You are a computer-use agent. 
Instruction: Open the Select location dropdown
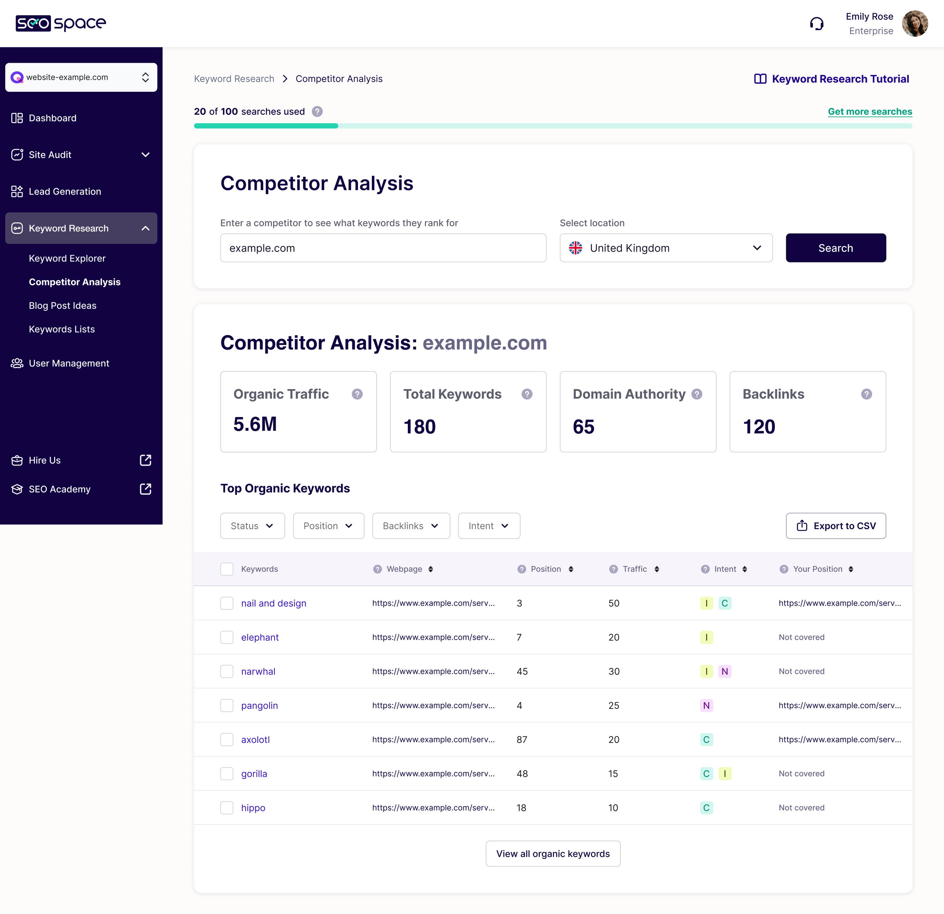pyautogui.click(x=666, y=248)
